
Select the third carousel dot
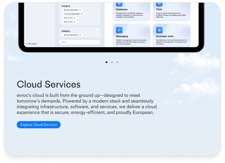pos(117,62)
